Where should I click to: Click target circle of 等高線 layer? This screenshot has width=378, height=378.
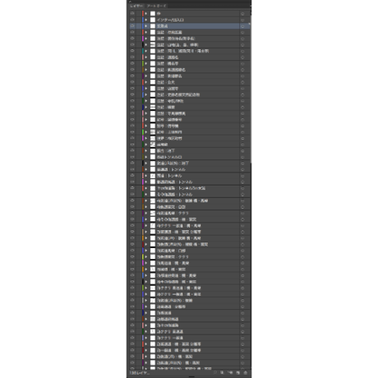(242, 145)
